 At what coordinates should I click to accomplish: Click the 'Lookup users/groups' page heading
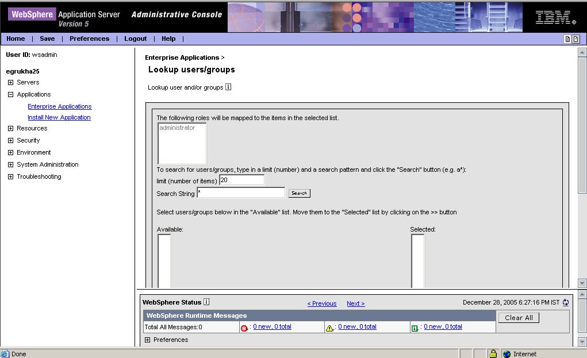point(191,70)
